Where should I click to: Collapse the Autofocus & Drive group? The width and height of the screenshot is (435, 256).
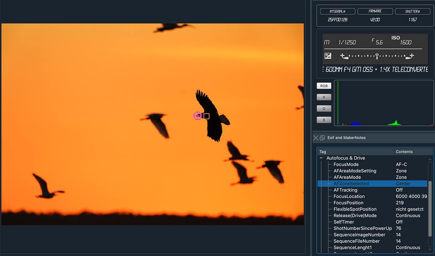tap(321, 158)
